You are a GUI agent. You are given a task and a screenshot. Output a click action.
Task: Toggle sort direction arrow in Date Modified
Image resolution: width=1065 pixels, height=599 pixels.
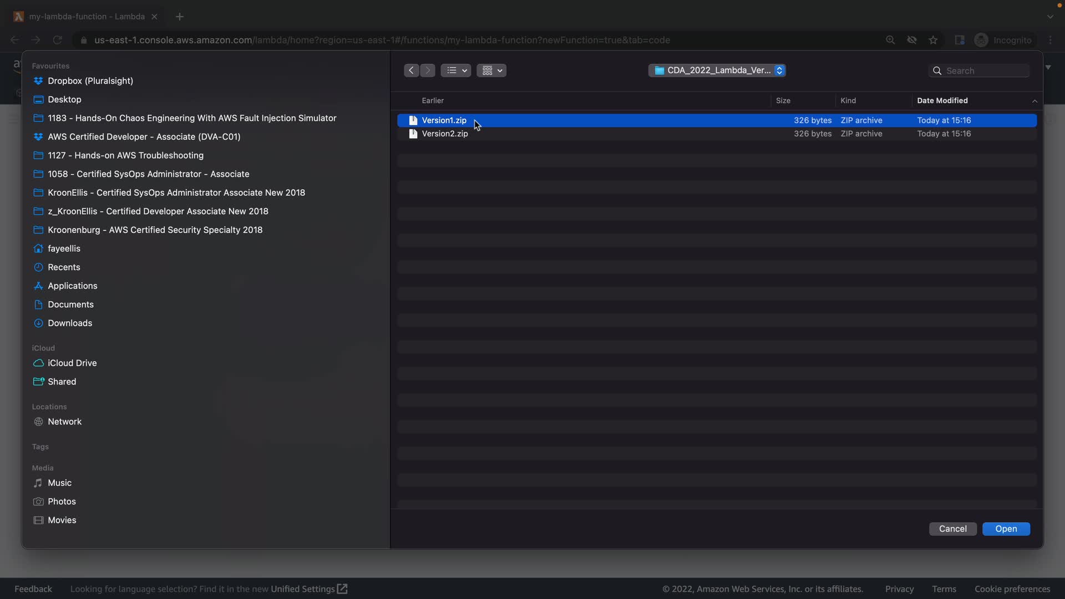coord(1034,101)
